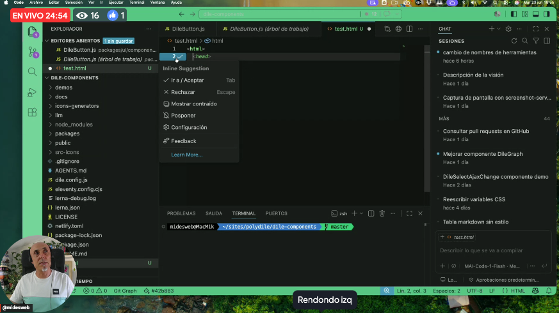Focus chat input 'Describir lo que se va a compilar'
The image size is (559, 313).
[494, 250]
